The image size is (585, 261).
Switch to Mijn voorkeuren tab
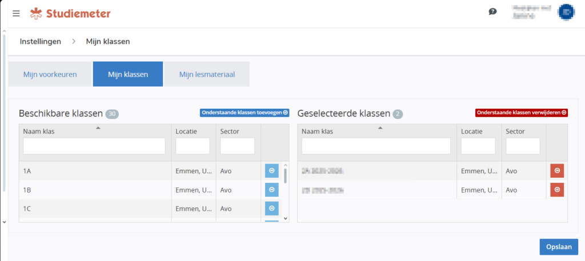click(x=50, y=74)
